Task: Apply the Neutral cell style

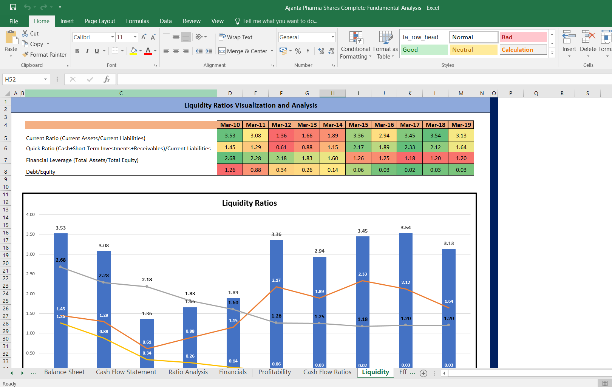Action: [x=474, y=49]
